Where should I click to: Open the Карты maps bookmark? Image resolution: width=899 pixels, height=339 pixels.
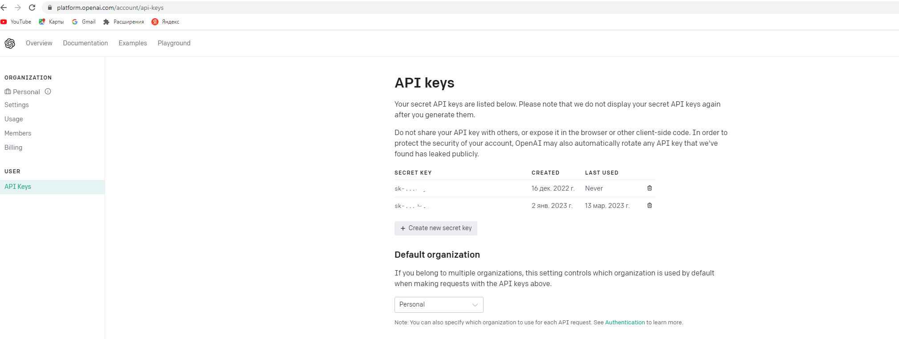(51, 22)
